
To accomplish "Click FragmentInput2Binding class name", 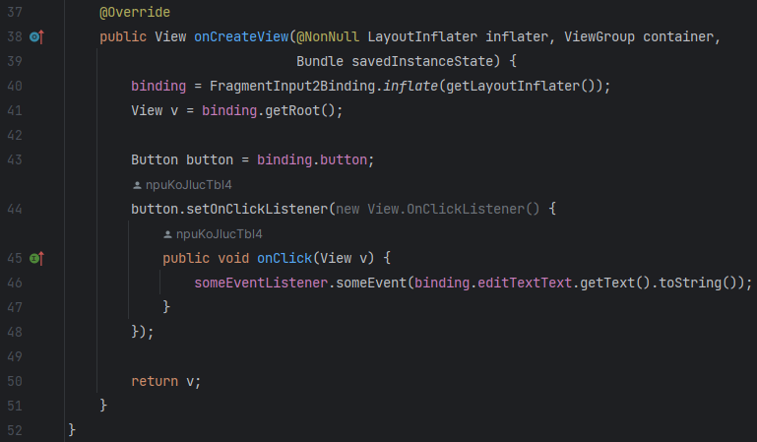I will [x=292, y=86].
